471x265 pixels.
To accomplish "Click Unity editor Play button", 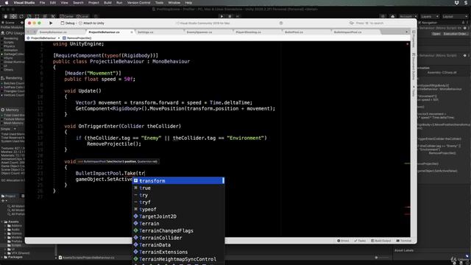I will pyautogui.click(x=222, y=16).
